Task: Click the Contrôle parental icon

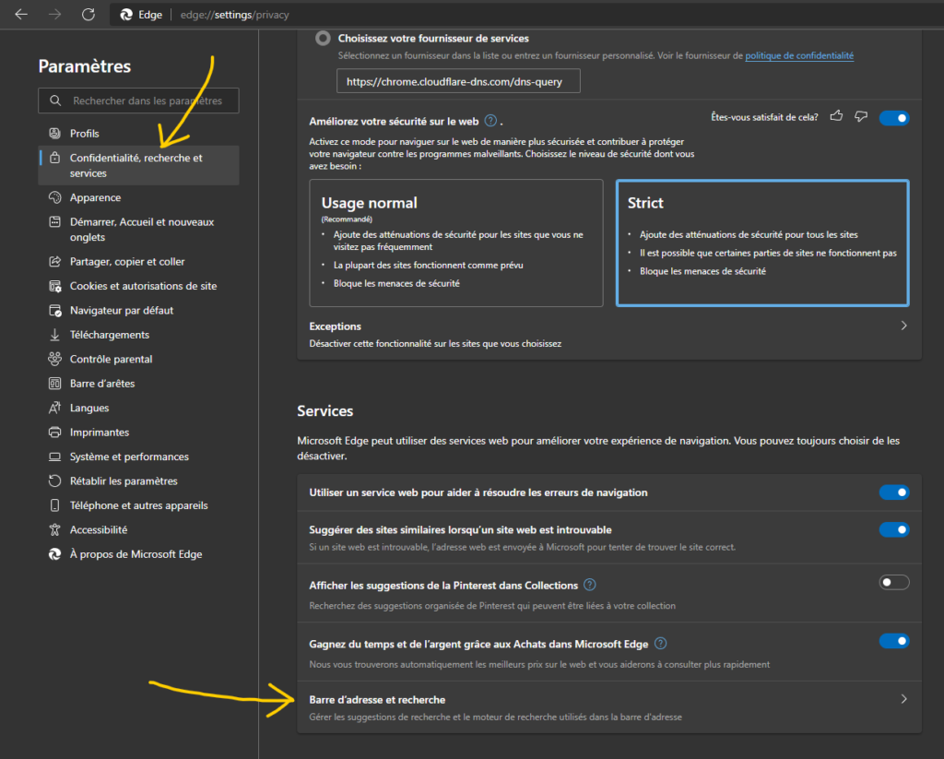Action: pyautogui.click(x=54, y=359)
